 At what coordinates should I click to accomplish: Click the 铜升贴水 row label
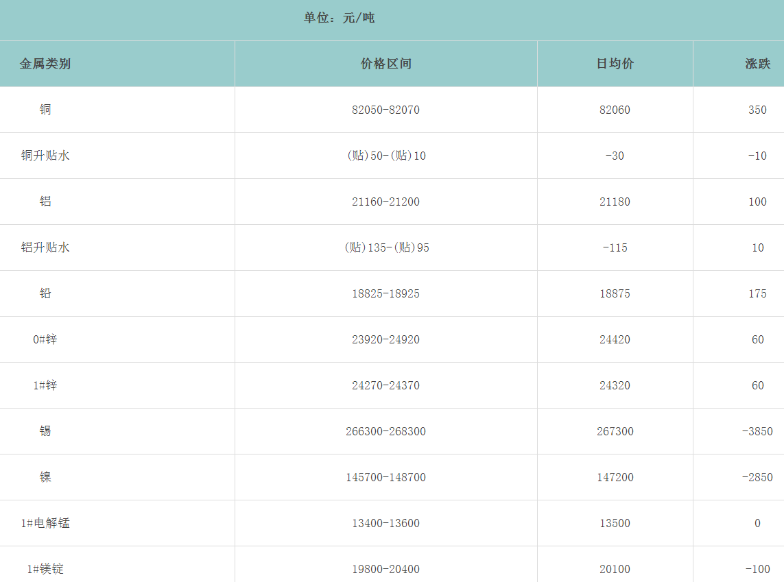[45, 156]
